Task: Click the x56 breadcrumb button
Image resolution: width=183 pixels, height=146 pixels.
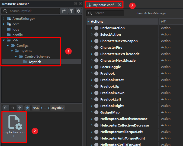Action: tap(36, 108)
